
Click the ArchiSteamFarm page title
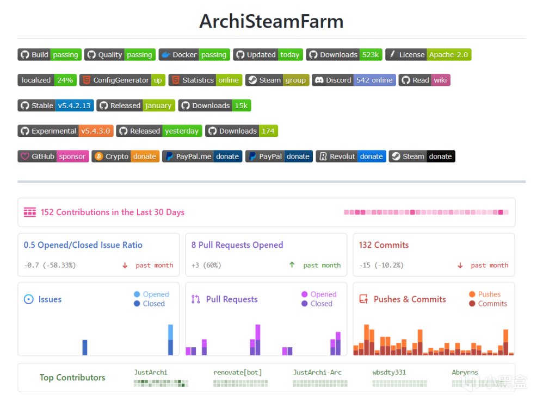pos(271,21)
